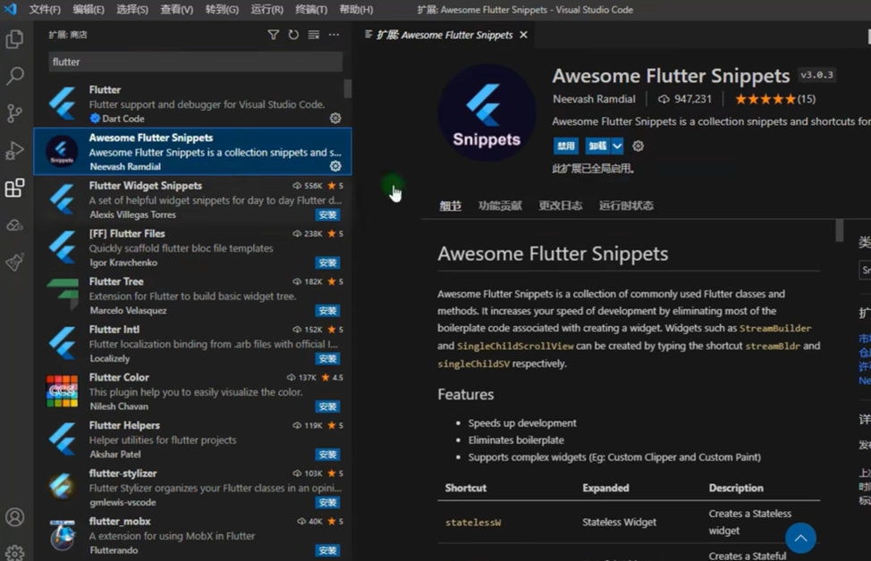Click the v3.0.3 version label
The height and width of the screenshot is (561, 871).
tap(816, 75)
